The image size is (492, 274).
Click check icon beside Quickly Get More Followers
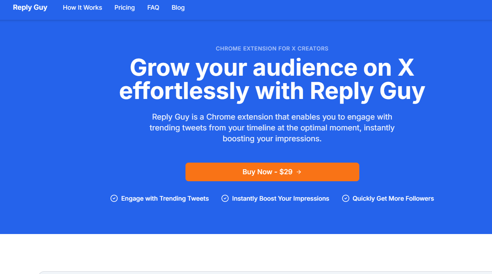(x=346, y=198)
